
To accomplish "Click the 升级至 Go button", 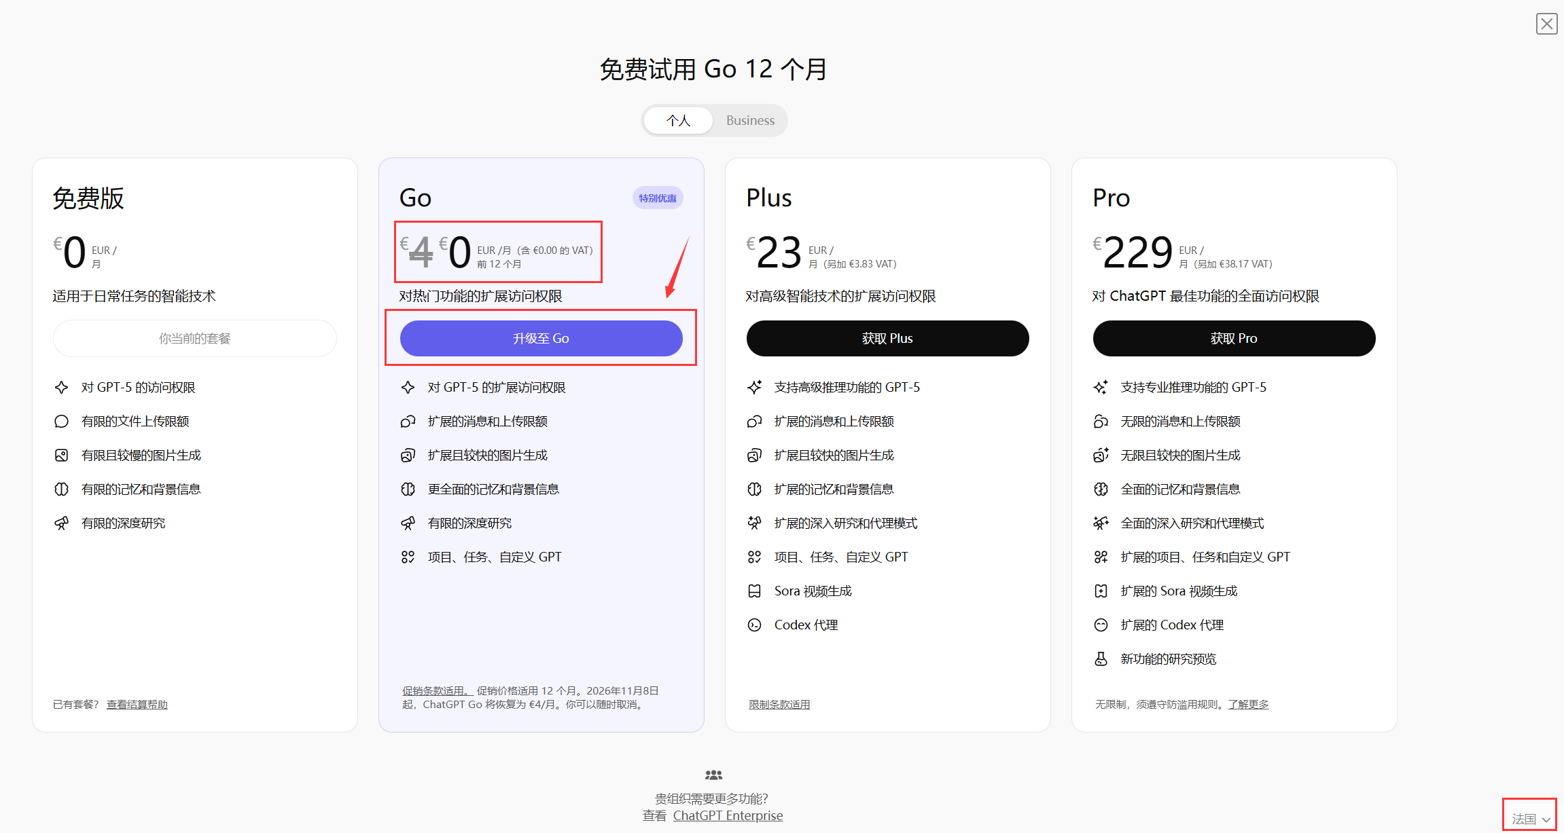I will click(541, 338).
